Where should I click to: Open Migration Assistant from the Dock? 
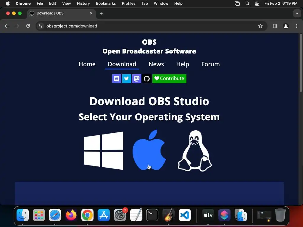click(x=241, y=215)
